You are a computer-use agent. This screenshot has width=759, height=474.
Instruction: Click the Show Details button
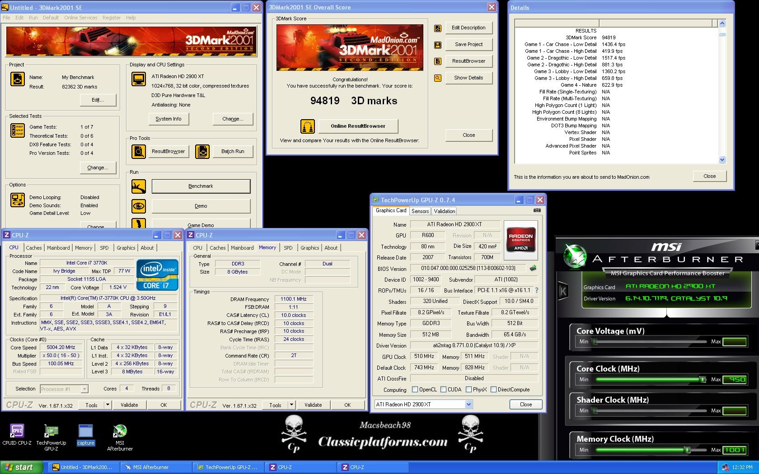[469, 78]
